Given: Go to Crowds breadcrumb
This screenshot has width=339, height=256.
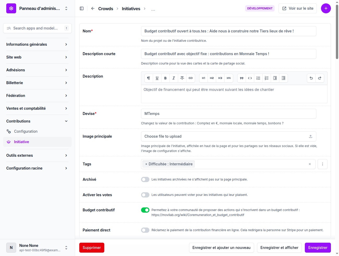Looking at the screenshot, I should click(106, 9).
